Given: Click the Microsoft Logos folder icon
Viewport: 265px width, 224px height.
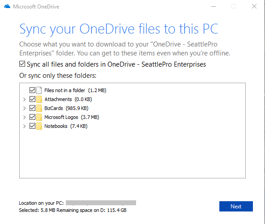Looking at the screenshot, I should click(x=39, y=117).
